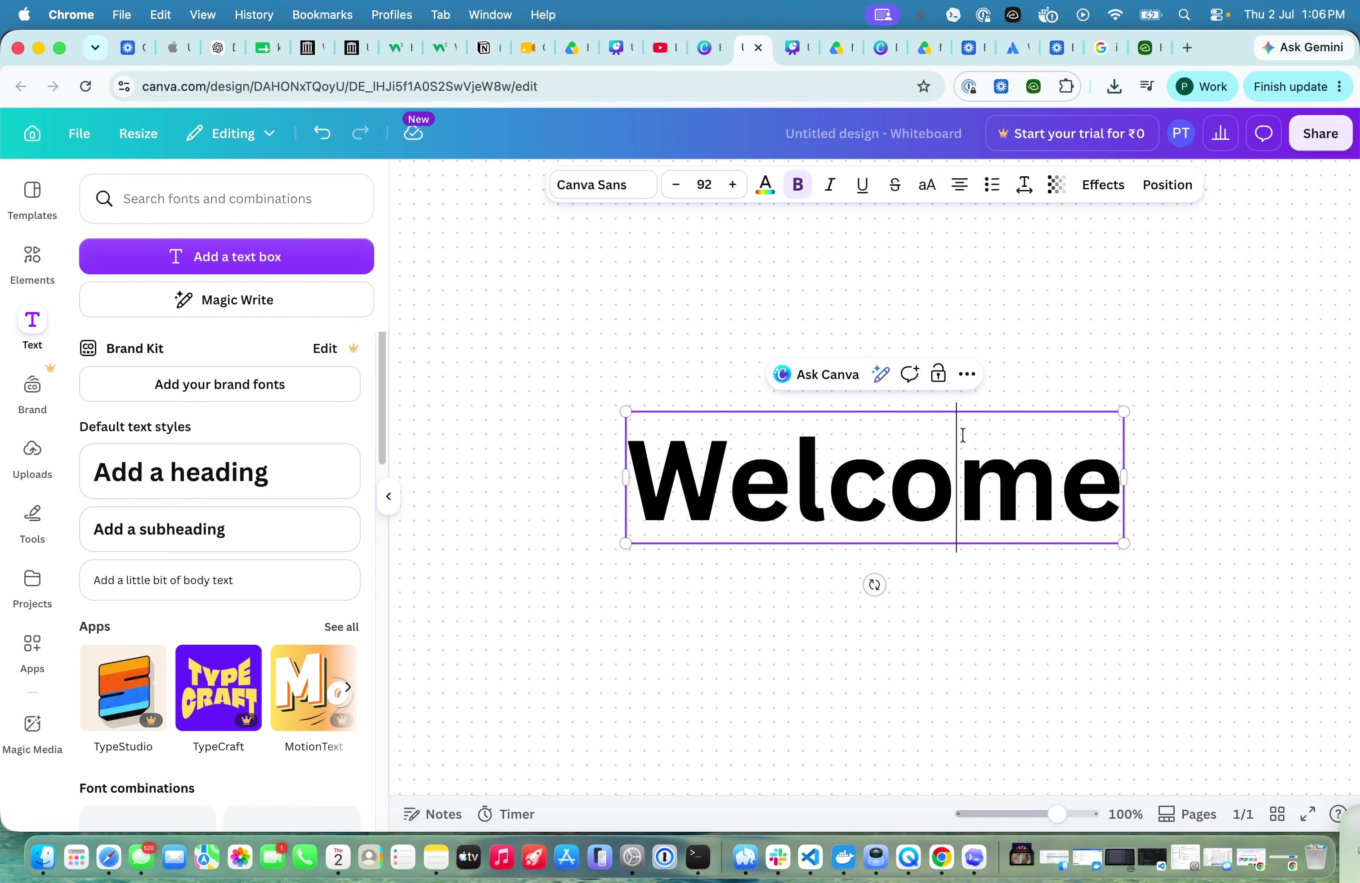Open text color picker

(x=765, y=184)
